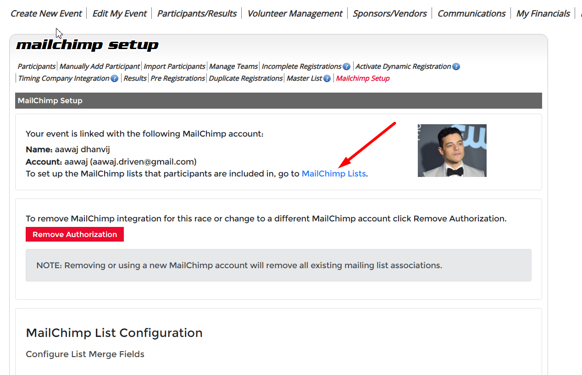Image resolution: width=582 pixels, height=375 pixels.
Task: Open Master List sub-tab
Action: tap(305, 78)
